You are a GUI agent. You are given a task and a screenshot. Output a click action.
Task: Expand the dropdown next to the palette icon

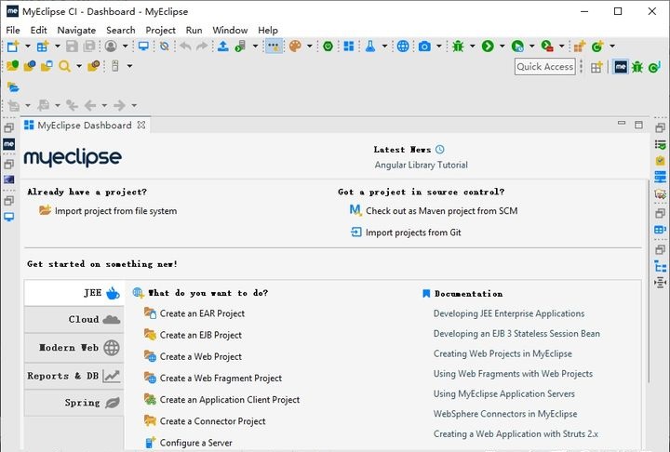[x=309, y=47]
